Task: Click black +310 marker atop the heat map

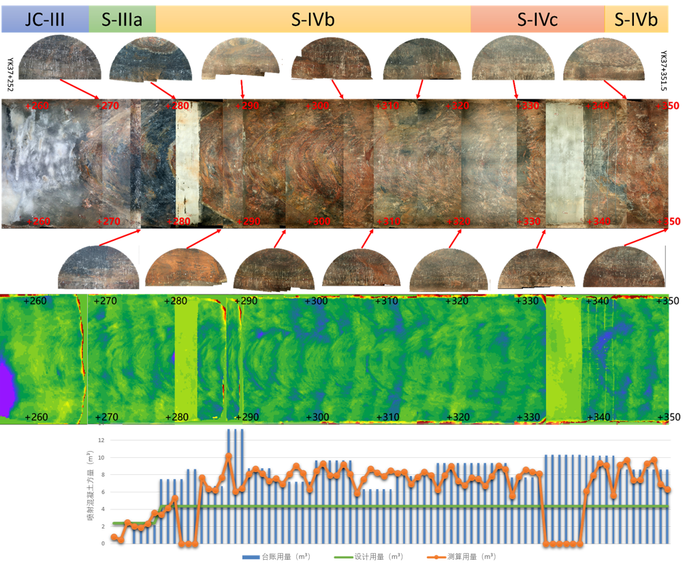Action: [386, 301]
